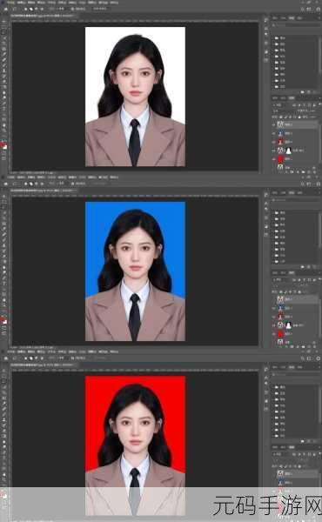Select the blue layer thumbnail in the white-photo window's layers panel
This screenshot has height=522, width=322.
[x=280, y=133]
